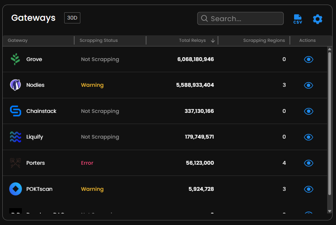Click the Porters crossed keys logo

(15, 163)
